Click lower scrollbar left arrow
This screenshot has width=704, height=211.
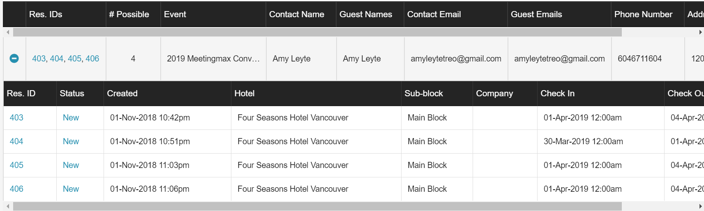pos(7,206)
